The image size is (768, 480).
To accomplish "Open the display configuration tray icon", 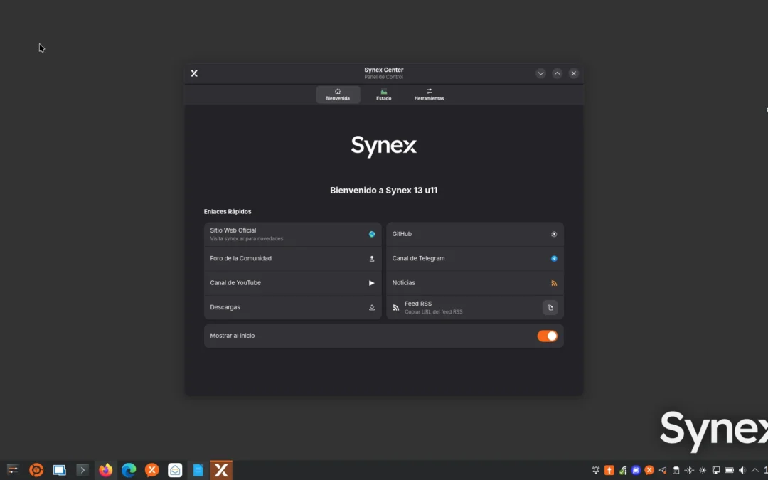I will [x=715, y=470].
